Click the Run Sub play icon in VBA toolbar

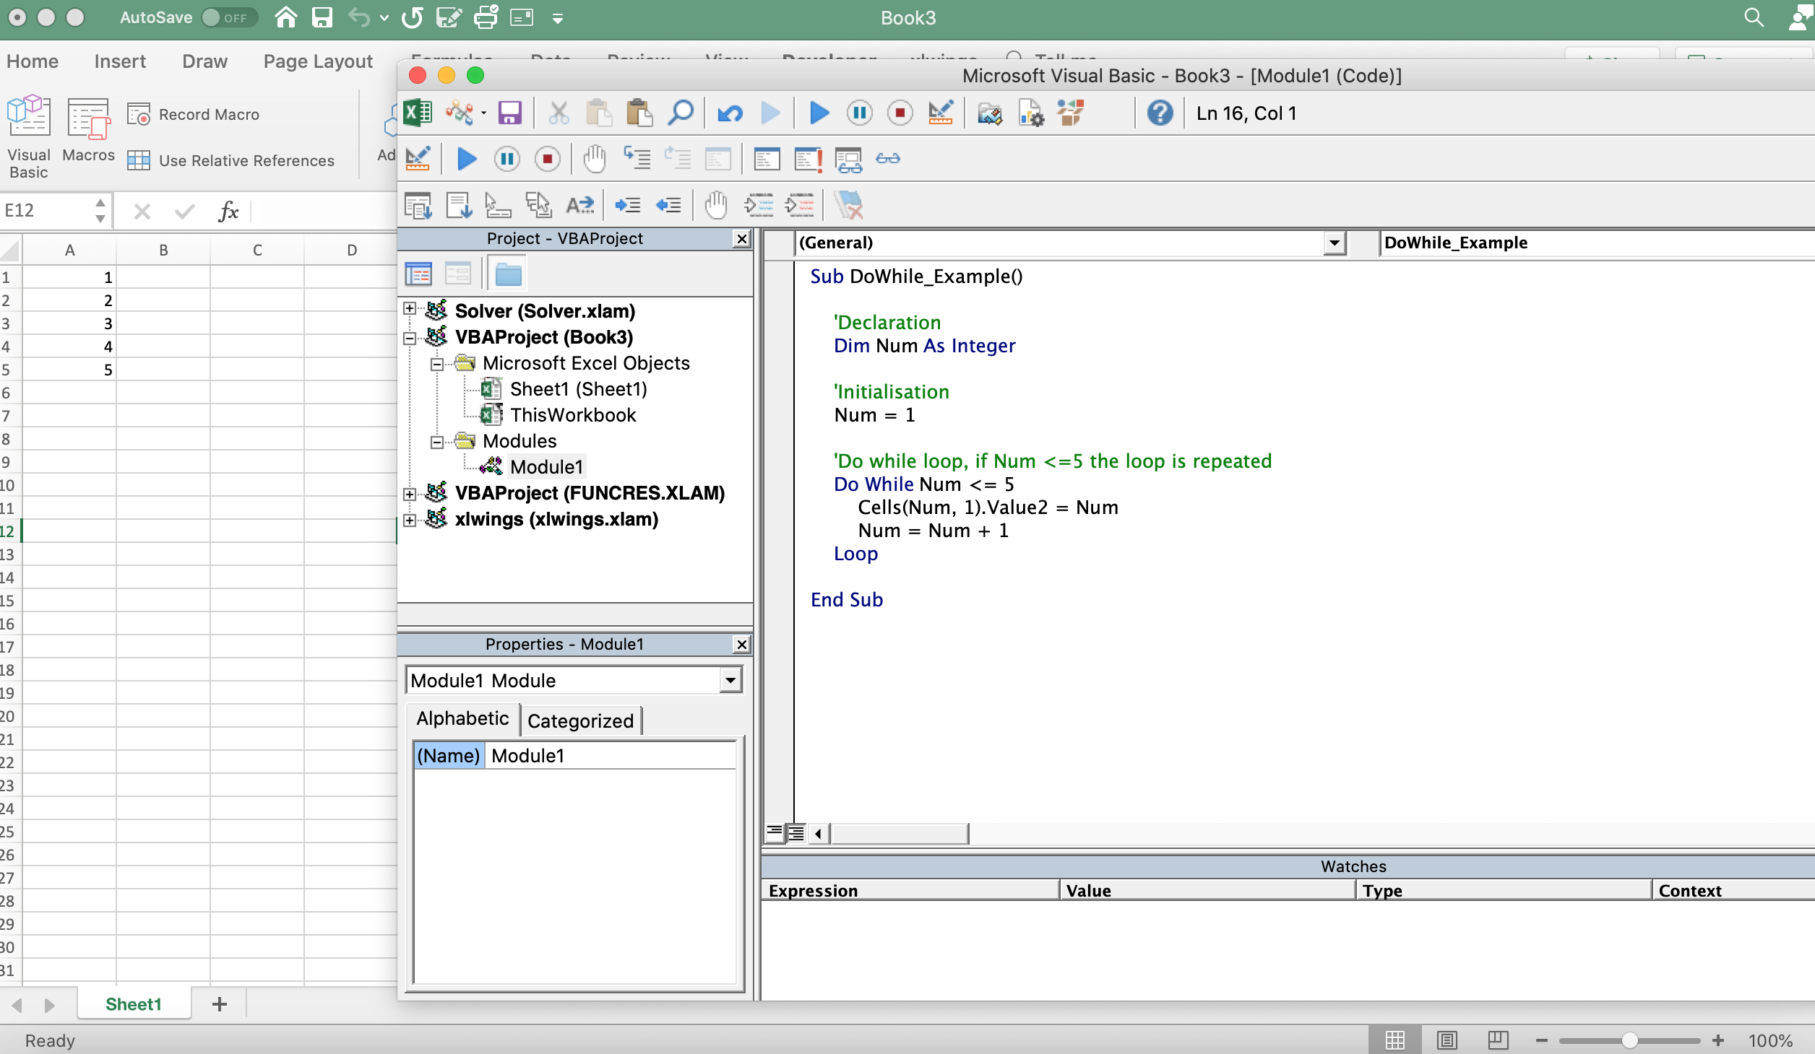[819, 113]
